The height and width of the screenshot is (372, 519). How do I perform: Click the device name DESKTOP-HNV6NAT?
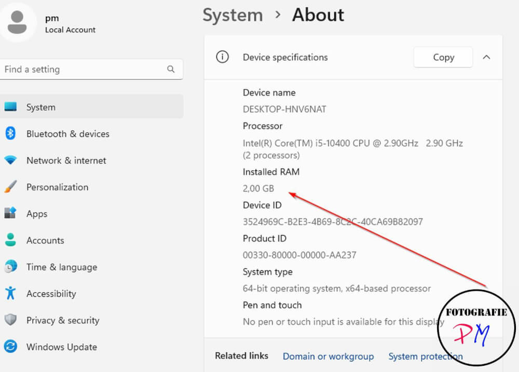pos(284,109)
